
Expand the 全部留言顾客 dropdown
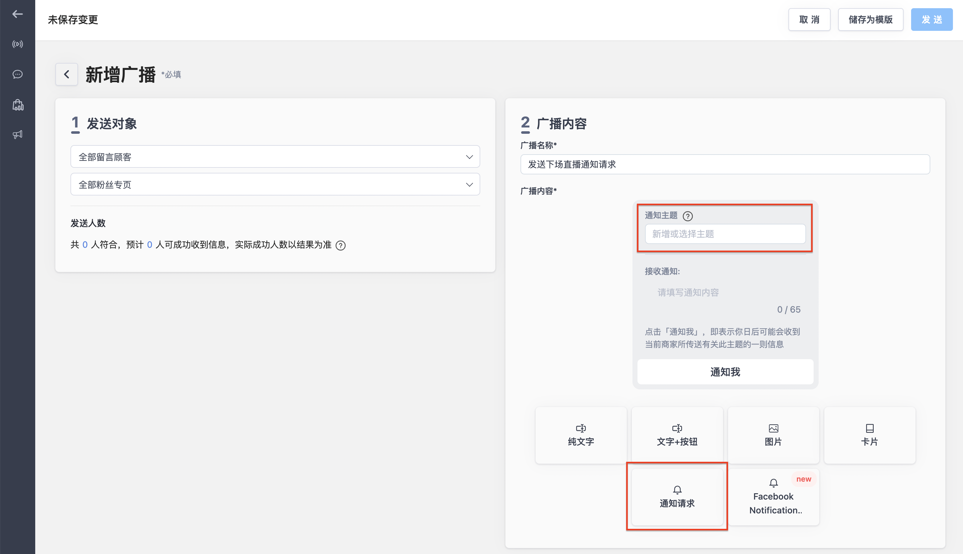[x=275, y=157]
